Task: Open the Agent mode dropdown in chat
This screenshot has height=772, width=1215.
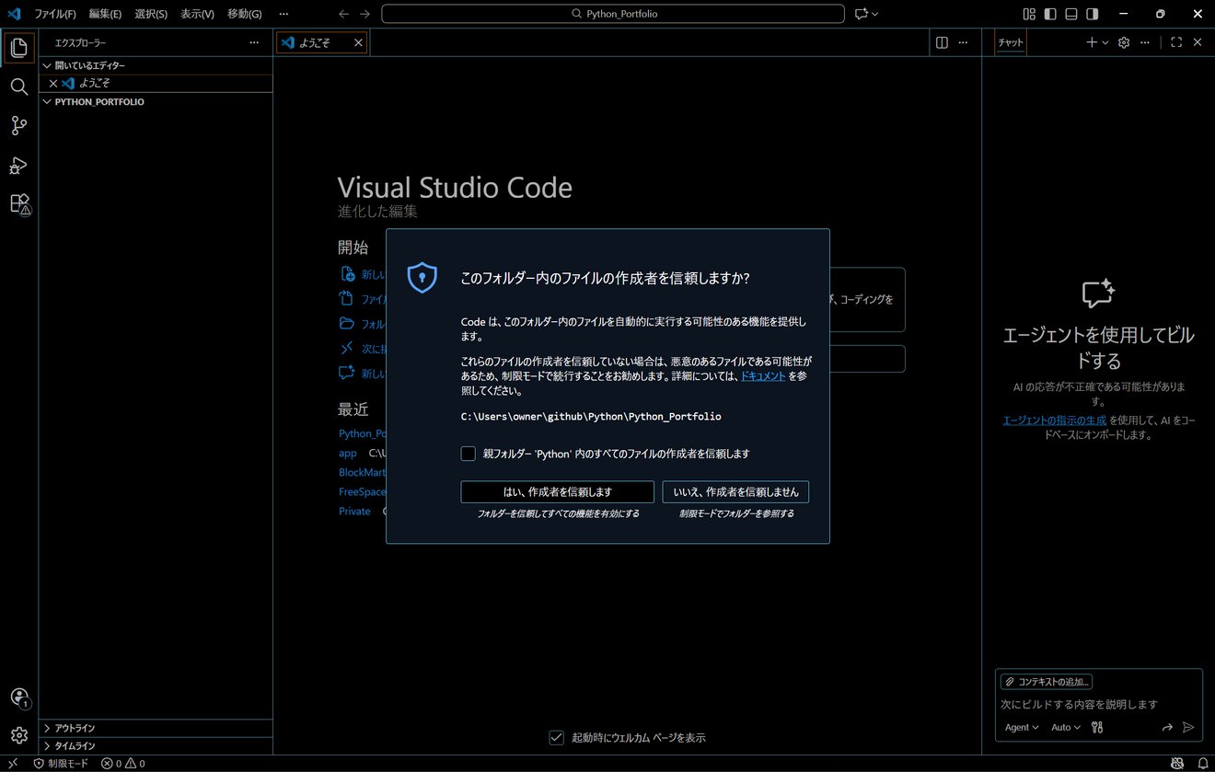Action: pos(1022,727)
